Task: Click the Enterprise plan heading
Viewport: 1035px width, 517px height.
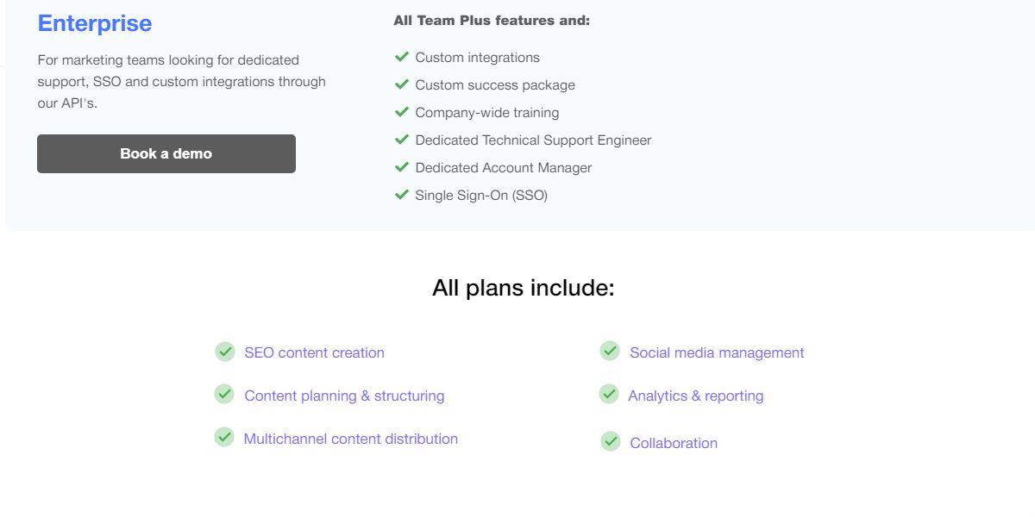Action: click(95, 23)
